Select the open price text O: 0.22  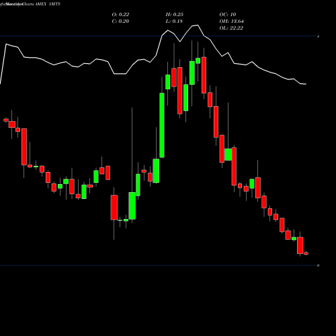(120, 15)
